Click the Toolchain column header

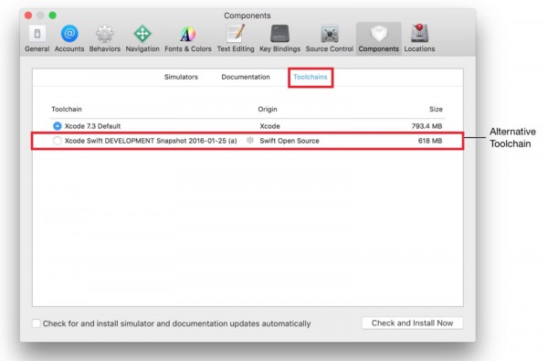[67, 109]
